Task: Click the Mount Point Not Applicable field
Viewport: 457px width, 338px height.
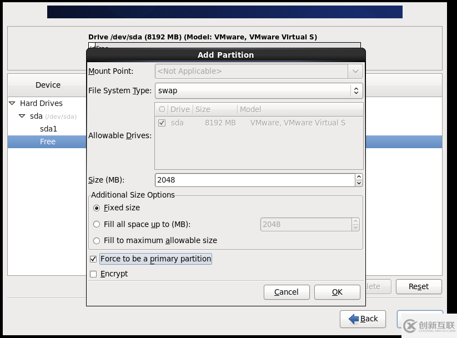Action: [x=252, y=72]
